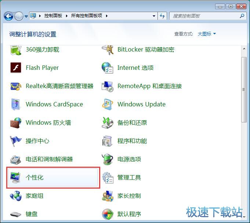
Task: Click the refresh arrows button
Action: [162, 16]
